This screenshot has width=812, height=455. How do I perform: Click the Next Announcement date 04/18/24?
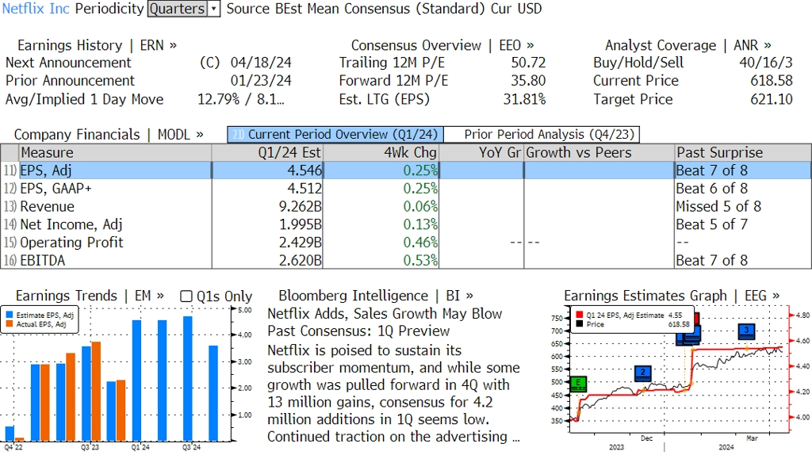point(261,63)
